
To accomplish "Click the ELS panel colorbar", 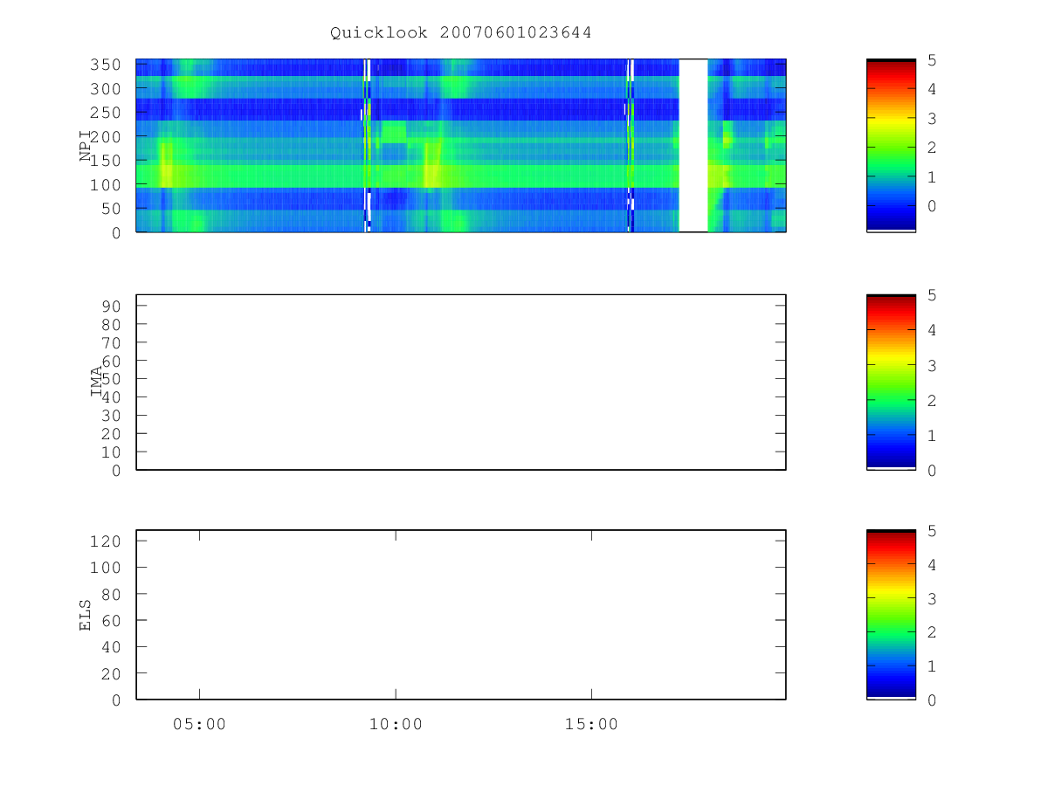I will (x=891, y=615).
